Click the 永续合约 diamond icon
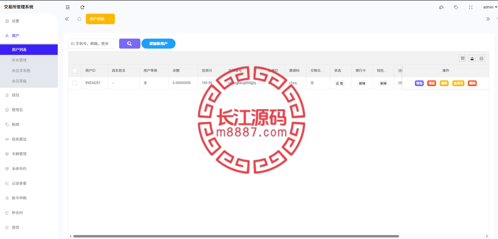 [x=7, y=169]
